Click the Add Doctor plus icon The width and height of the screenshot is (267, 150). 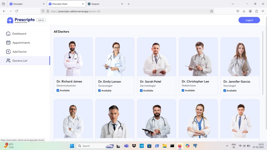pyautogui.click(x=8, y=52)
